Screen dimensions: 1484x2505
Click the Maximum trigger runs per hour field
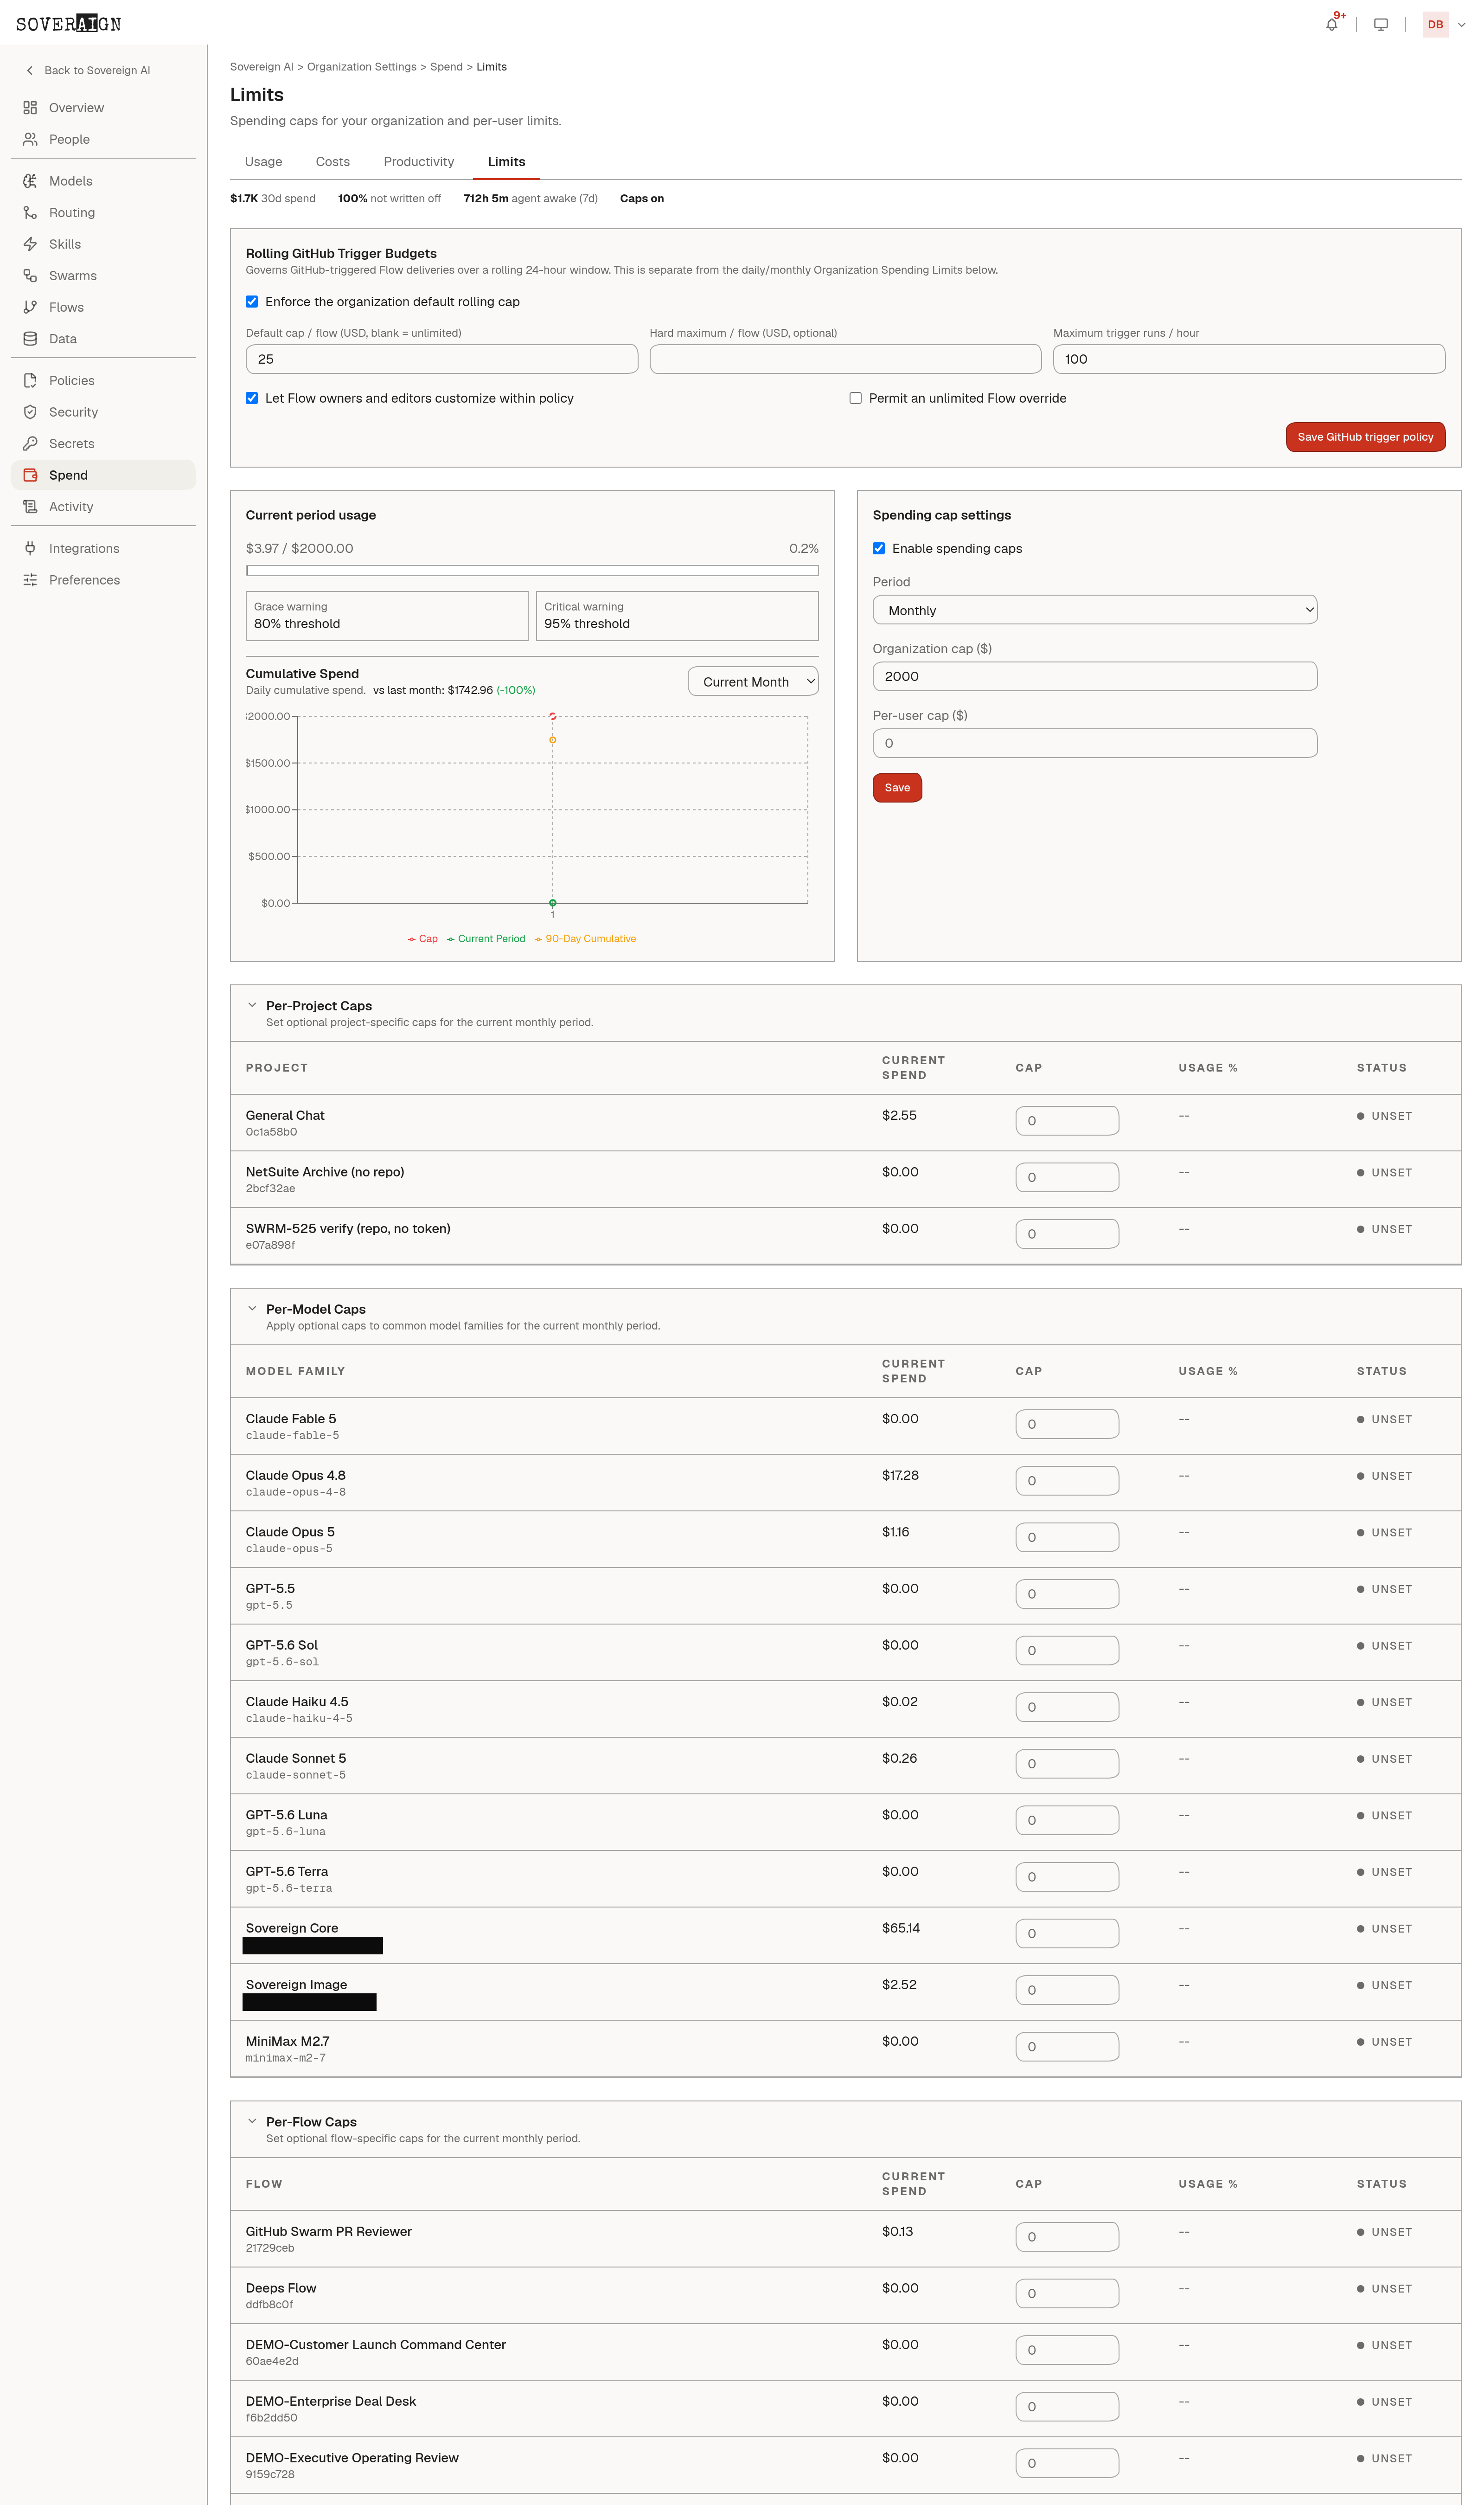[1249, 359]
